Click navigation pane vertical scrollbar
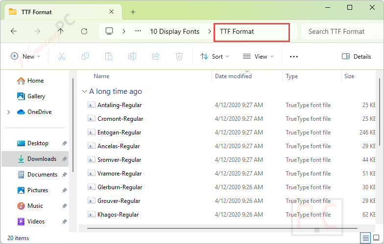 [x=73, y=125]
